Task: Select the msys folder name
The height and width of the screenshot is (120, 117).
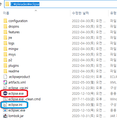Action: [x=12, y=55]
